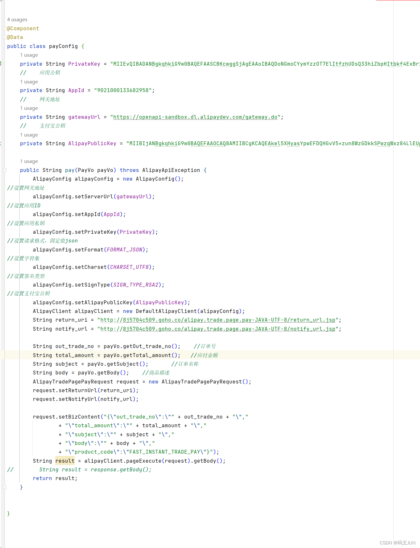The width and height of the screenshot is (420, 548).
Task: Click the setAppId method call
Action: [88, 214]
